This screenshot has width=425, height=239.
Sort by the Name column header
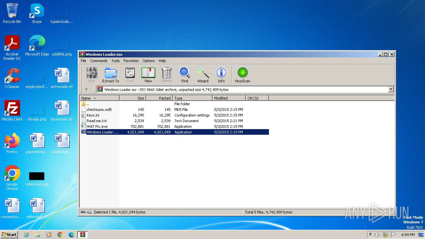click(100, 98)
